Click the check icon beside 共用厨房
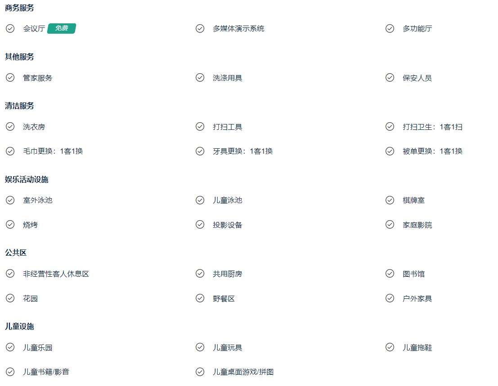The image size is (498, 386). coord(200,273)
